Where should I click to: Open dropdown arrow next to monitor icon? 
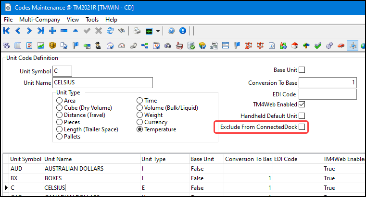[x=158, y=31]
